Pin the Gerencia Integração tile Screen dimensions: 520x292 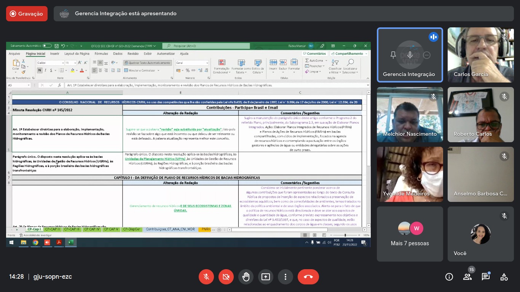coord(393,55)
